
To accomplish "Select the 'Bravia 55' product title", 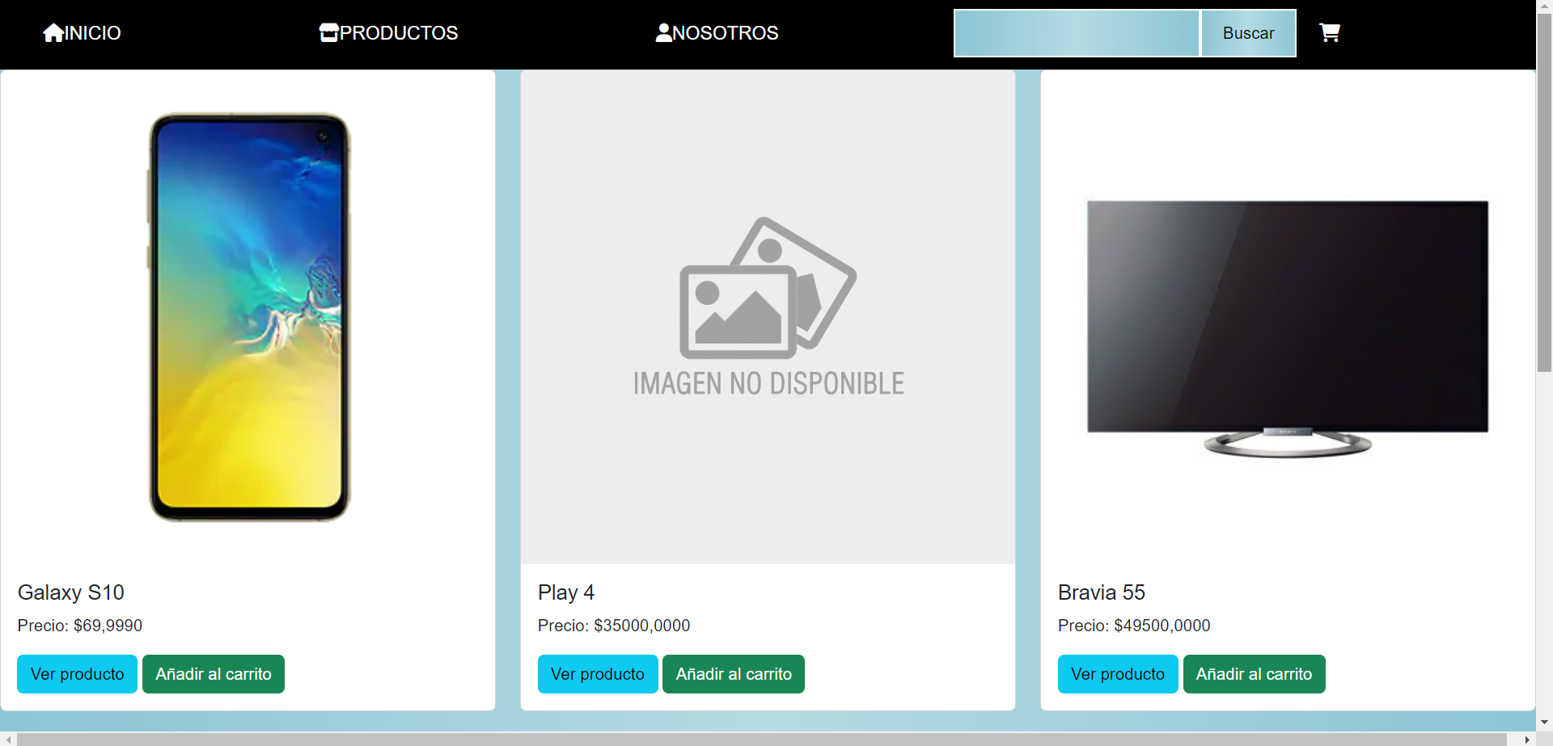I will click(1102, 592).
